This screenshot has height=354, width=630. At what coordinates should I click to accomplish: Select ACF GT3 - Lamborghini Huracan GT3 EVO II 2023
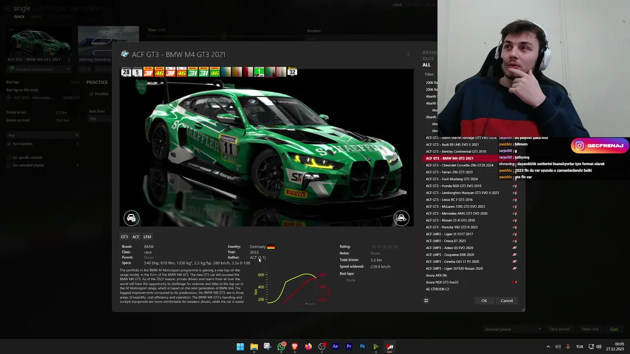click(471, 193)
